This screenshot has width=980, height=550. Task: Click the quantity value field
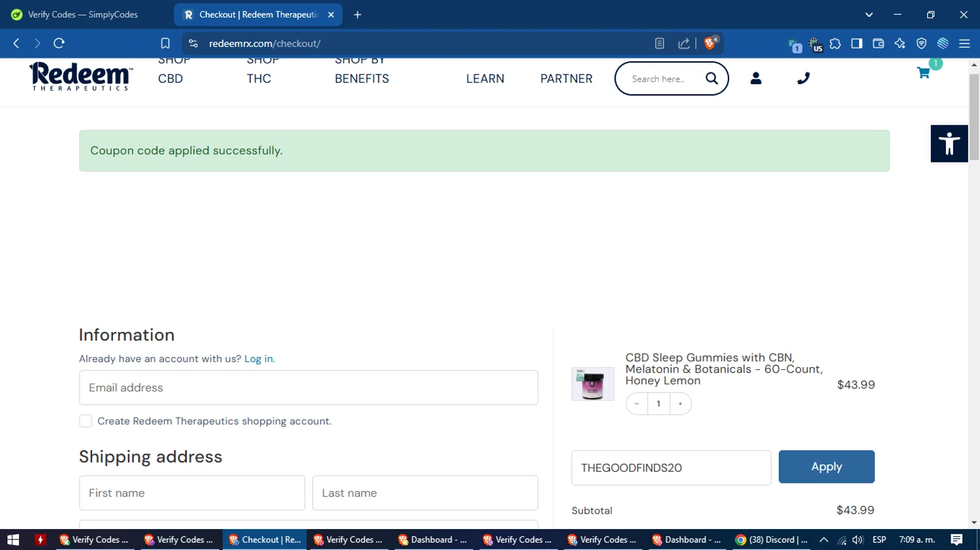[x=659, y=404]
